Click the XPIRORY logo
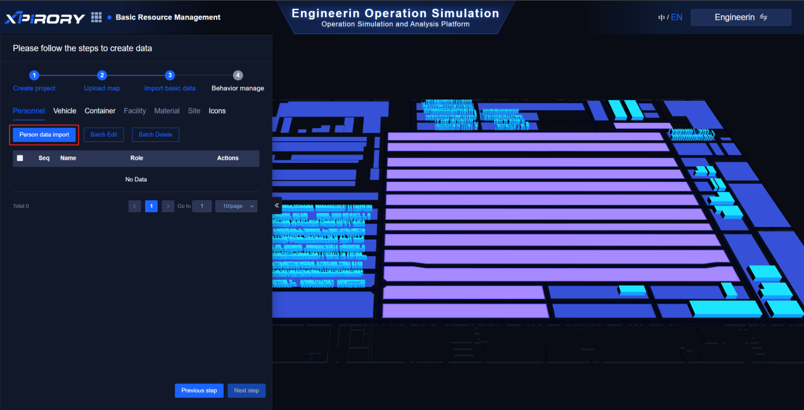The image size is (804, 410). pyautogui.click(x=45, y=18)
